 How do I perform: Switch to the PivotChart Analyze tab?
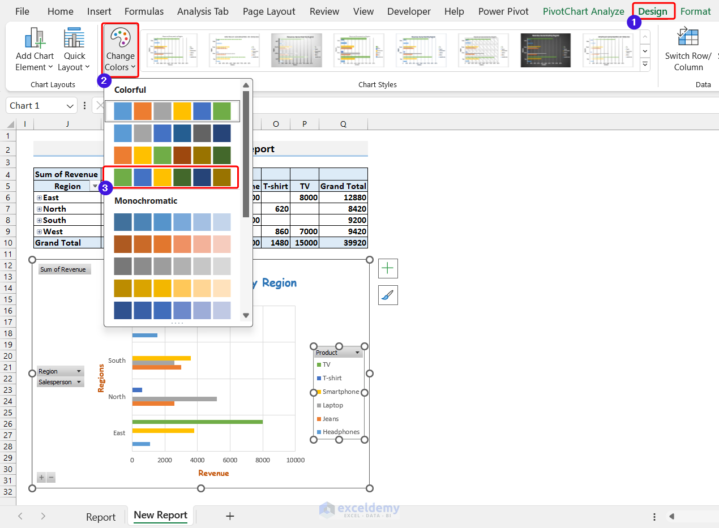[x=583, y=11]
